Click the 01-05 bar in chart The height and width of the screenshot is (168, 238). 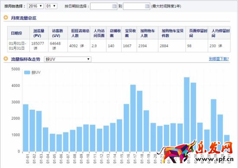click(x=52, y=143)
